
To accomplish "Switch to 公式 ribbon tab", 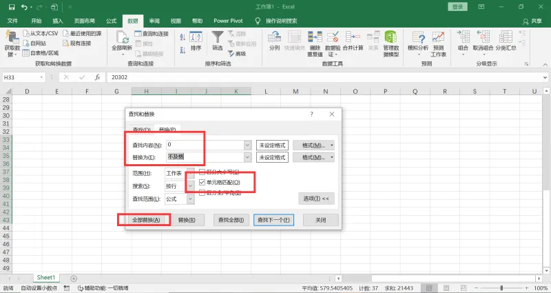I will tap(111, 21).
